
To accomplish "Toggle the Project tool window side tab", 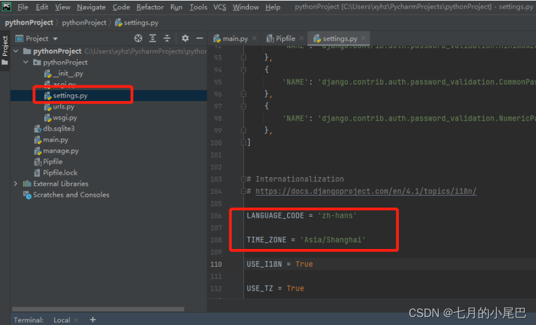I will [x=5, y=50].
